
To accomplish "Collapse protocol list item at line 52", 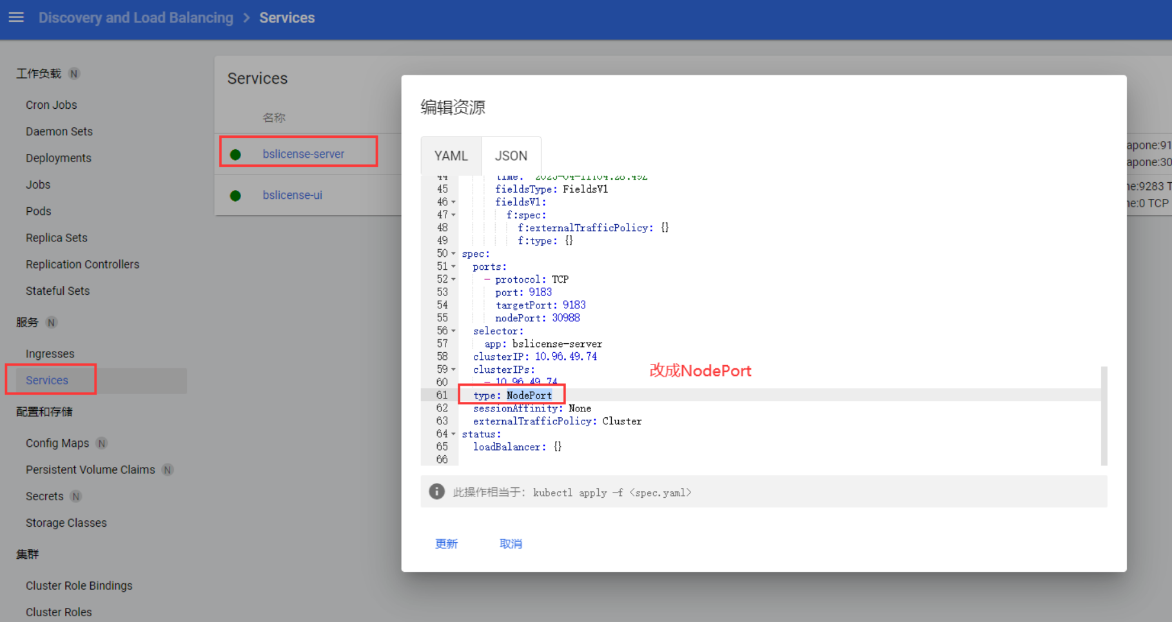I will 453,279.
